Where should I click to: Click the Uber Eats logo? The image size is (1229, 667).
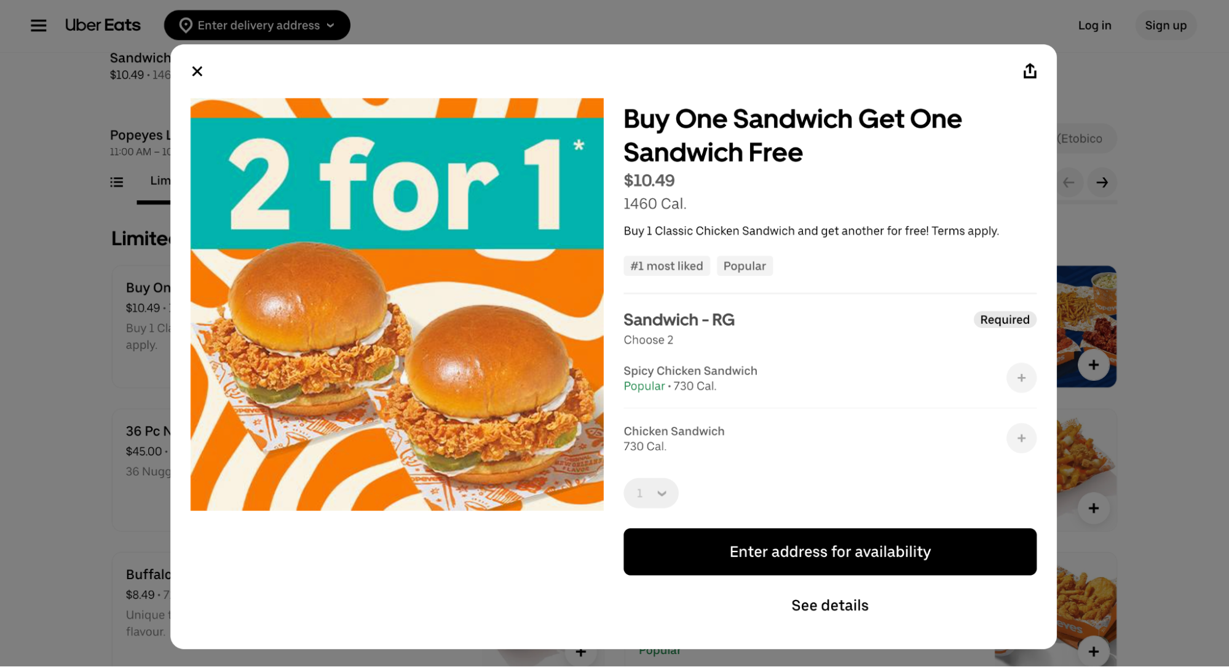pos(102,25)
